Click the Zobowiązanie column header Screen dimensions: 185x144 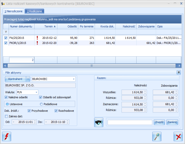click(x=146, y=26)
